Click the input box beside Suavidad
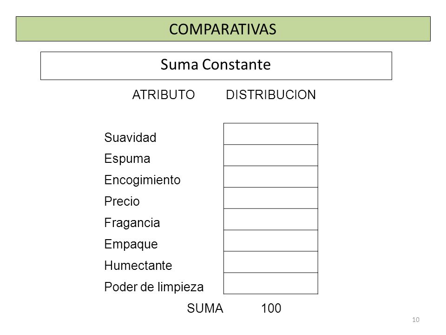This screenshot has height=335, width=446. 271,134
